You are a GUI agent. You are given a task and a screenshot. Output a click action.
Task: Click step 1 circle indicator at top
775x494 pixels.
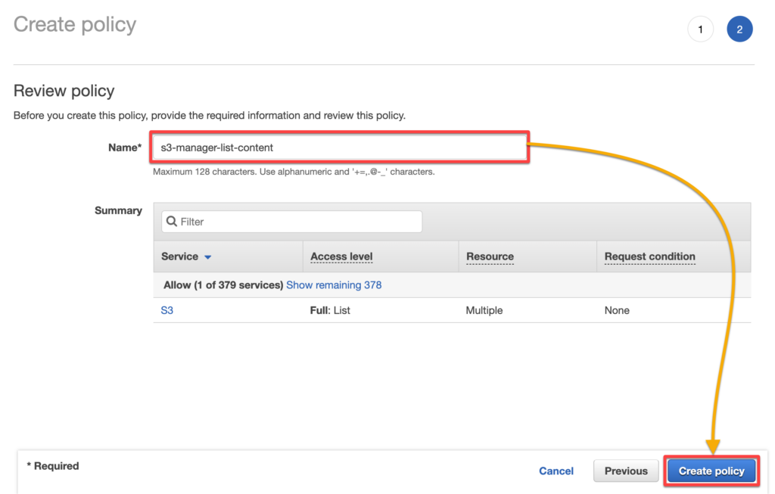(x=700, y=29)
